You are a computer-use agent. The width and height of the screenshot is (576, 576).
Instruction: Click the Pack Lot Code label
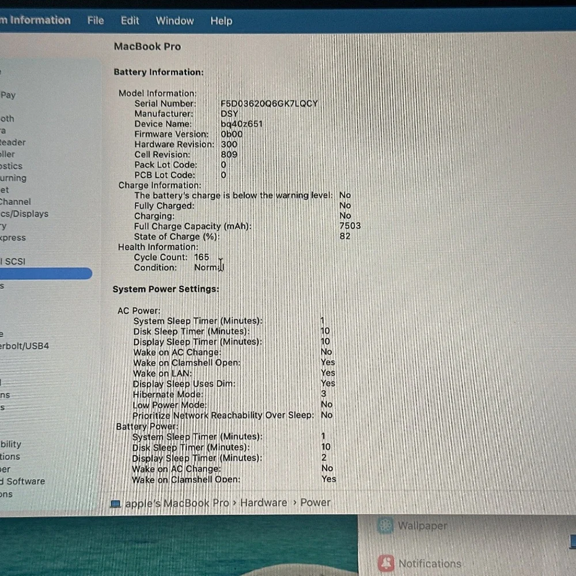(166, 165)
